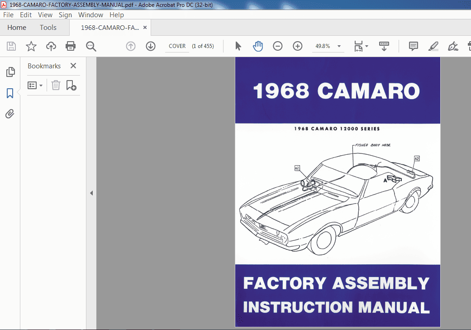Add a sticky note comment
Image resolution: width=471 pixels, height=330 pixels.
413,46
